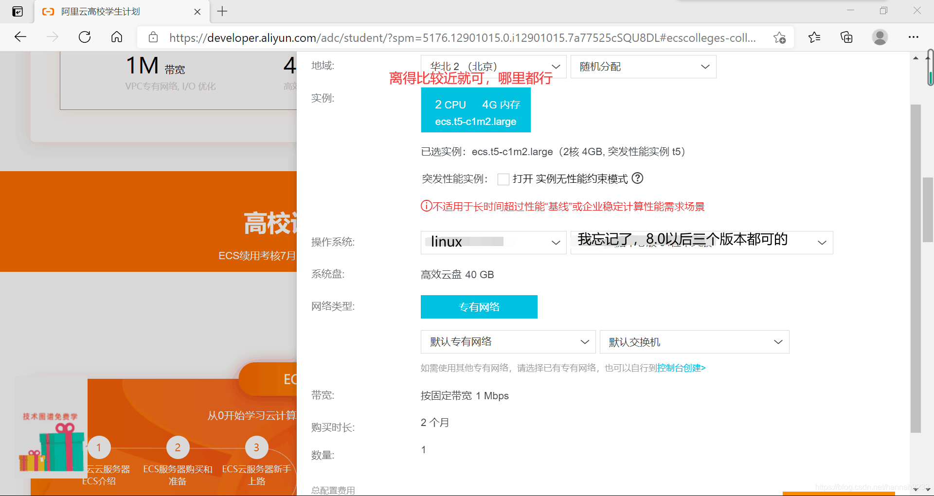
Task: Go to browser home page icon
Action: (x=117, y=37)
